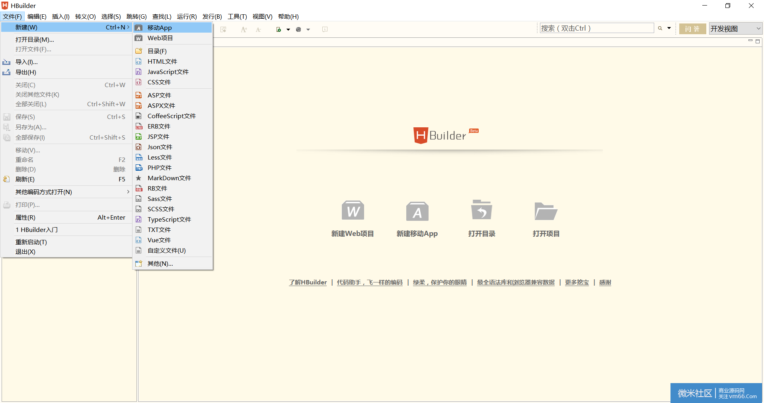This screenshot has height=403, width=764.
Task: Open the search options dropdown arrow
Action: point(669,28)
